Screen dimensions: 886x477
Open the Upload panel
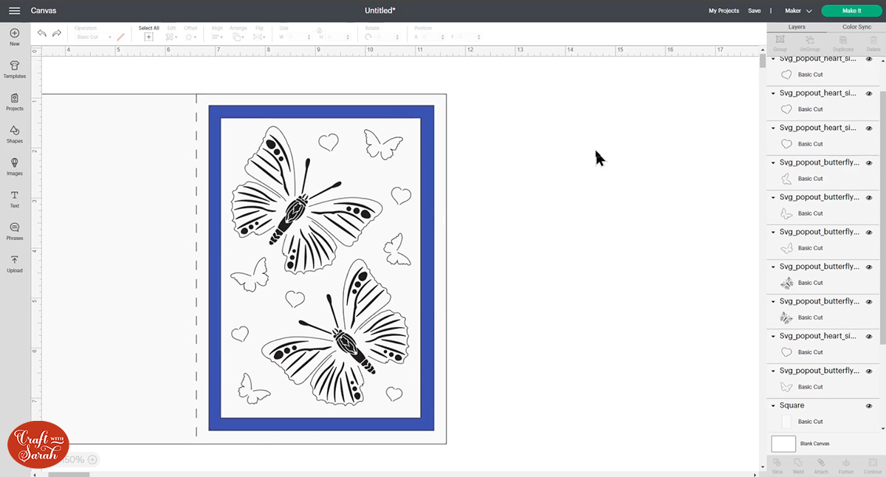click(x=14, y=264)
